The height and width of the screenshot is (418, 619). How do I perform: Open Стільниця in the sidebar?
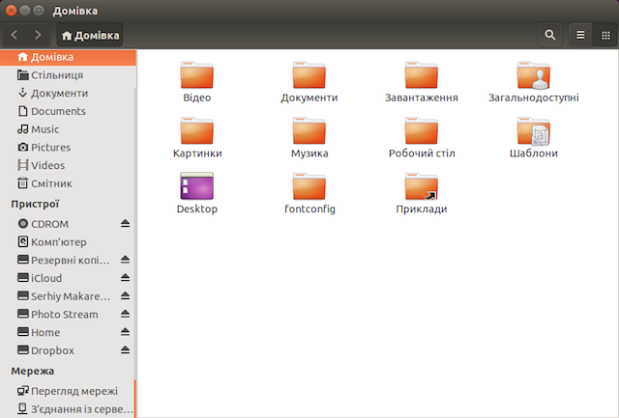click(x=68, y=75)
